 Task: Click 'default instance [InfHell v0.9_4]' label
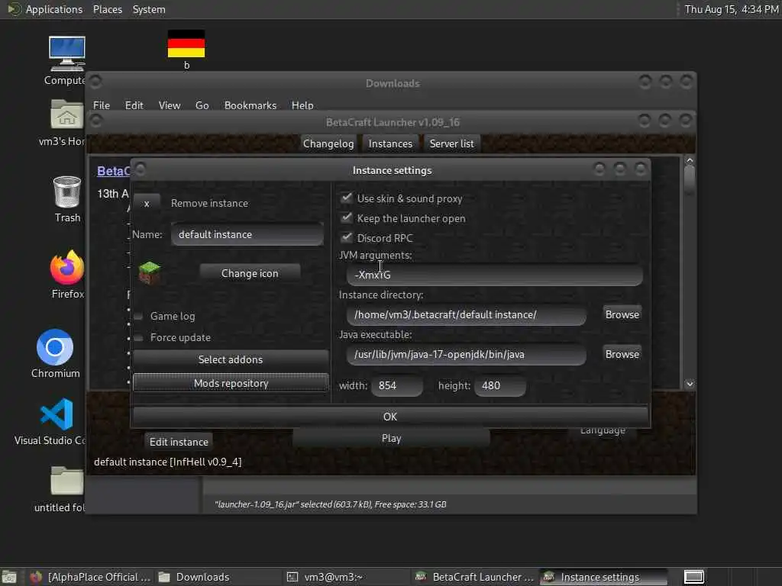click(167, 462)
